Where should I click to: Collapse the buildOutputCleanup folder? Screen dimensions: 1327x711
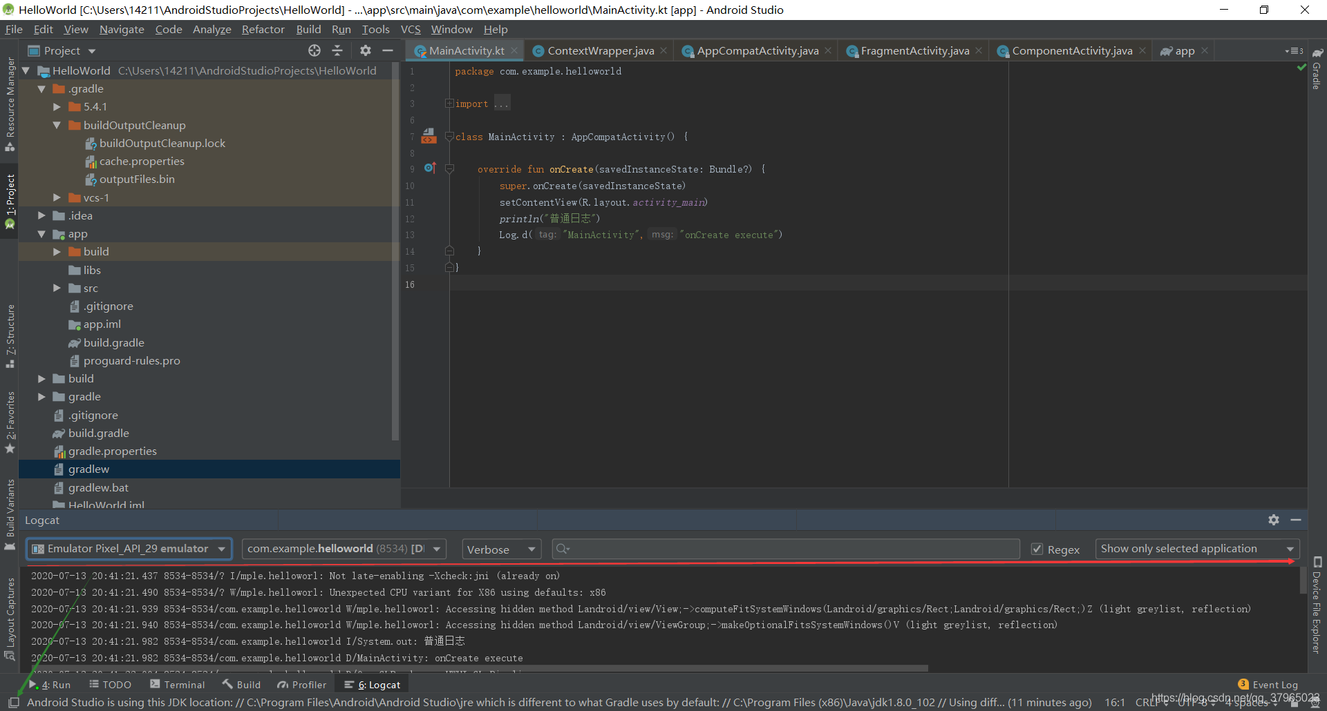point(57,125)
